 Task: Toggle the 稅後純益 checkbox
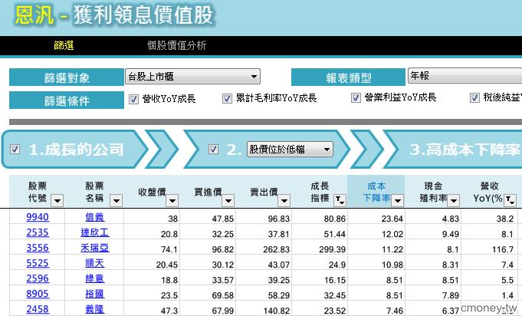click(474, 97)
